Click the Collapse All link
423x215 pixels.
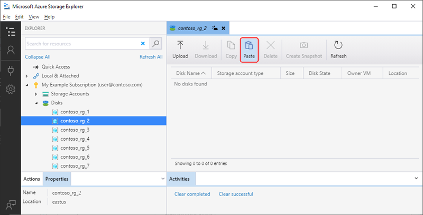(38, 57)
